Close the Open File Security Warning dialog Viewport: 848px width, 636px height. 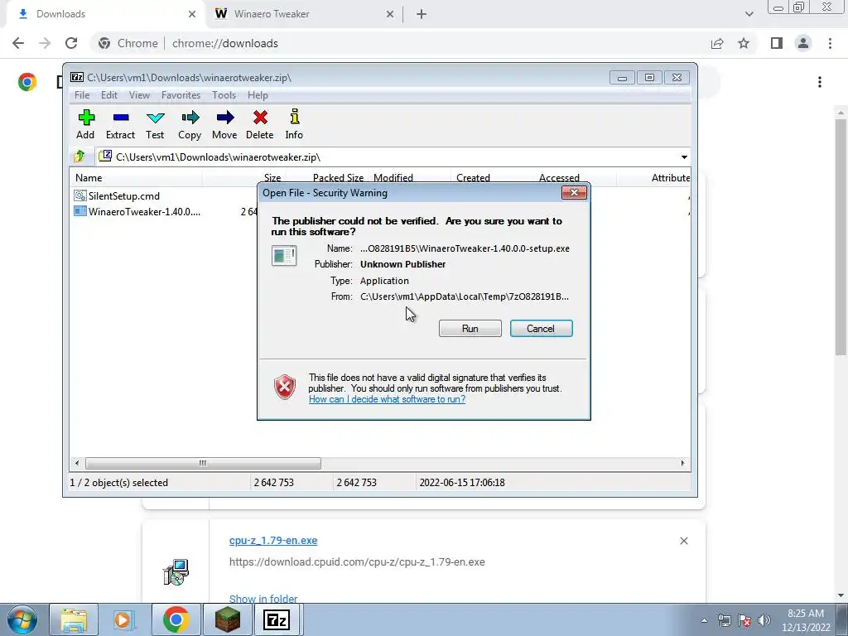[574, 192]
